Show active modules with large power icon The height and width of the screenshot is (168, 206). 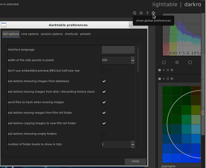tap(164, 62)
